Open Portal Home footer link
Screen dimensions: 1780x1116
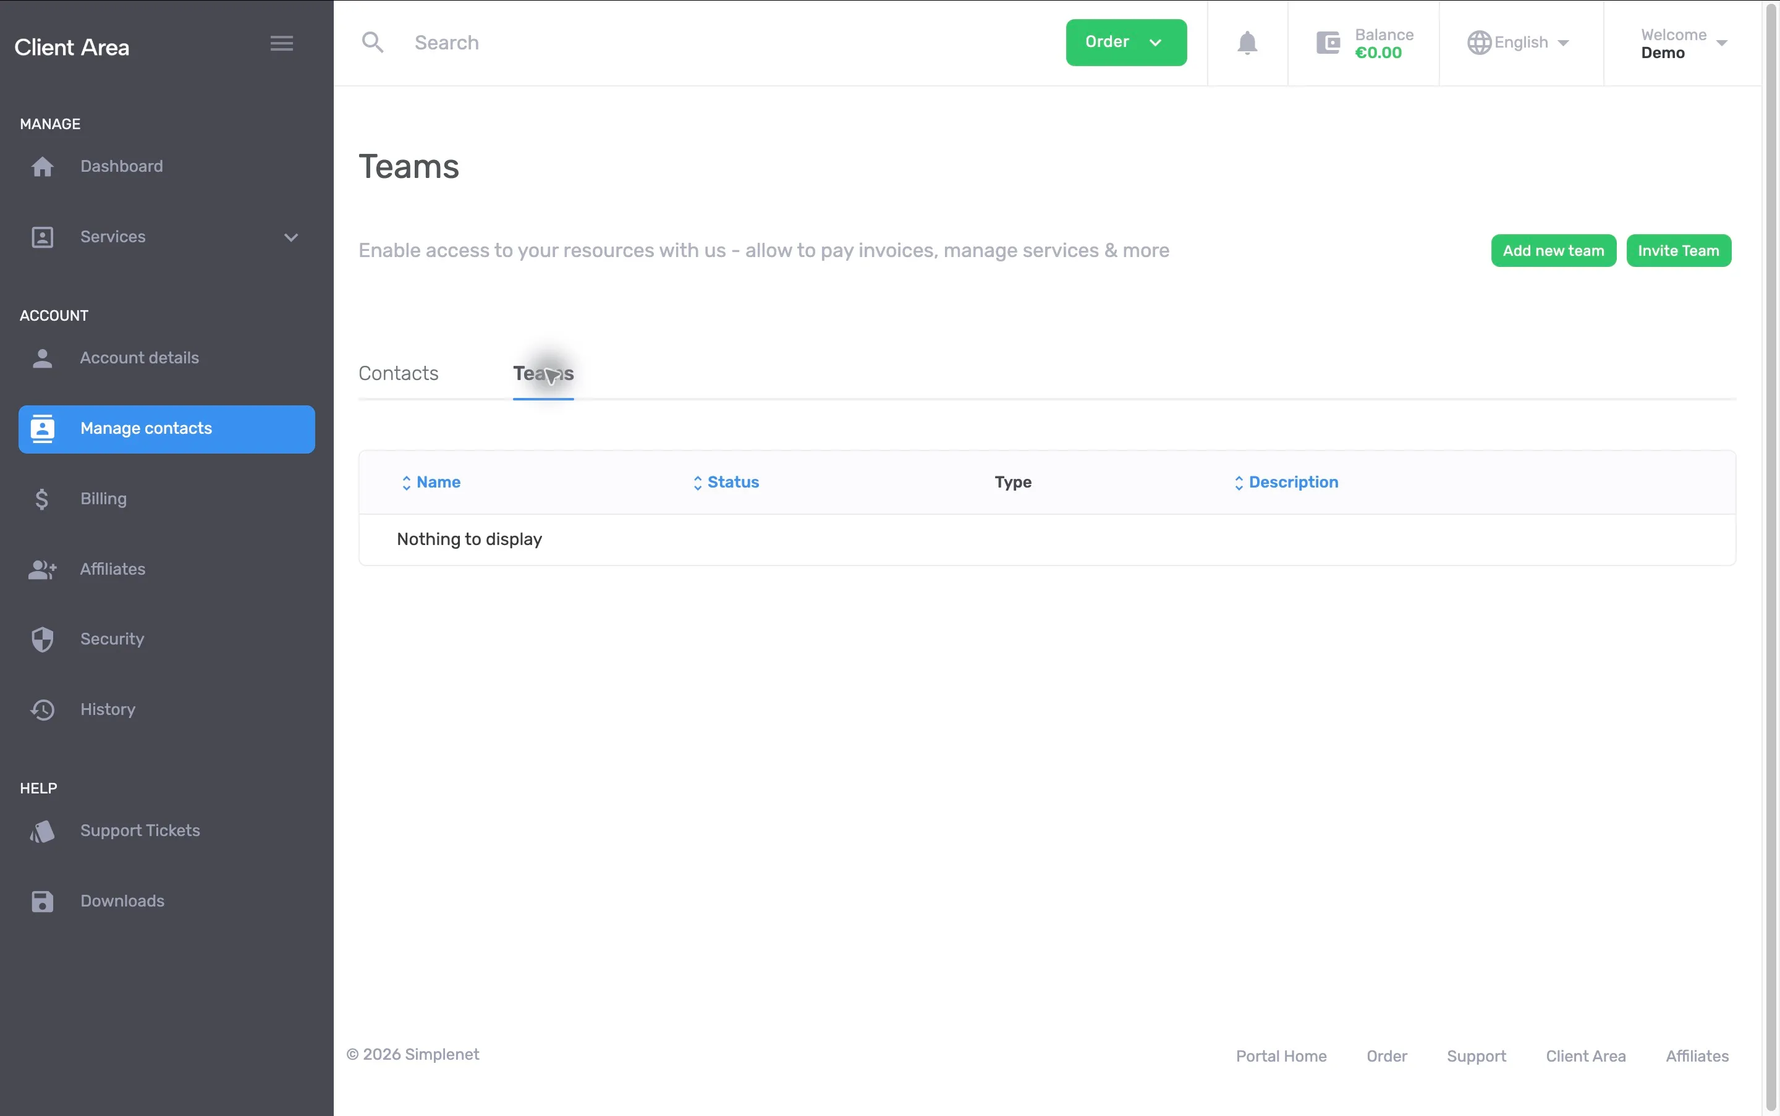click(x=1281, y=1056)
